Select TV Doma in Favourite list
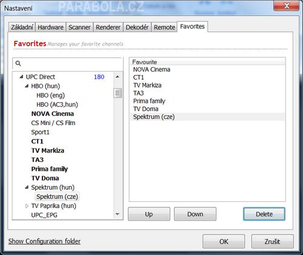Image resolution: width=303 pixels, height=255 pixels. tap(207, 109)
